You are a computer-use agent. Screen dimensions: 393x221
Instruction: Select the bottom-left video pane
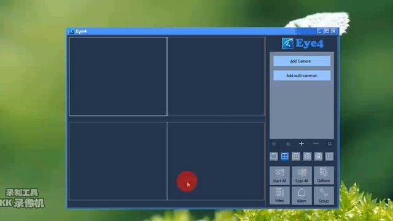click(x=118, y=161)
